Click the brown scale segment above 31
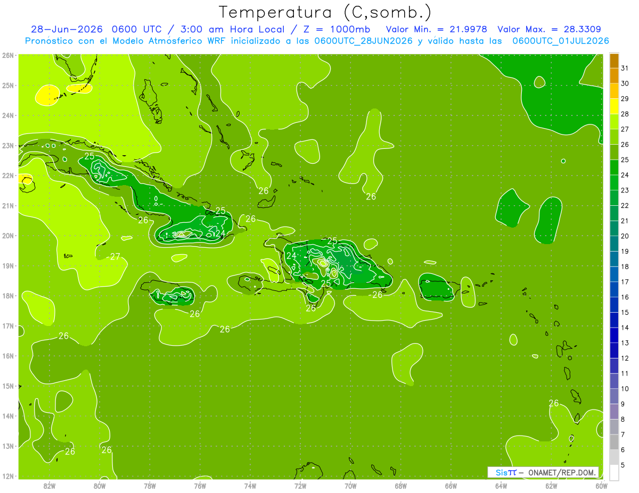This screenshot has height=493, width=639. click(614, 61)
